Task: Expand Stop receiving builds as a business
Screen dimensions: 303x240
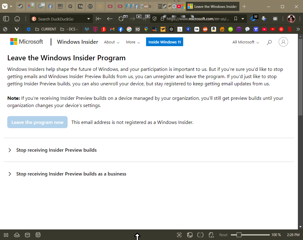Action: (71, 174)
